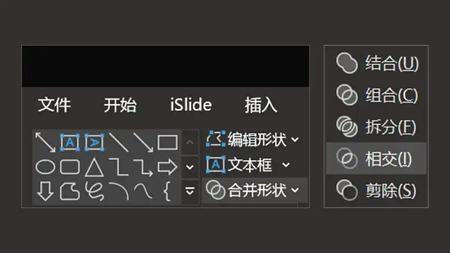The image size is (450, 253).
Task: Select the down block arrow shape
Action: [46, 191]
